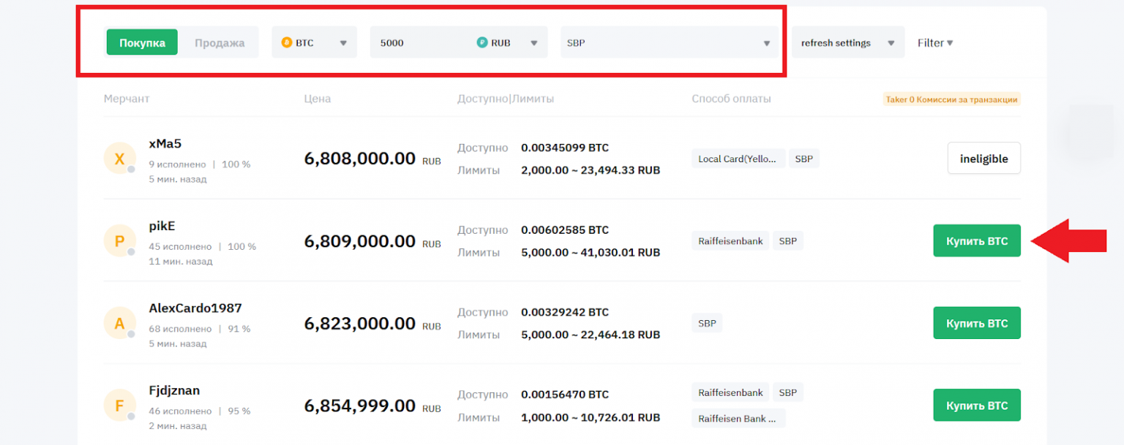This screenshot has width=1124, height=445.
Task: Open the refresh settings dropdown
Action: point(847,43)
